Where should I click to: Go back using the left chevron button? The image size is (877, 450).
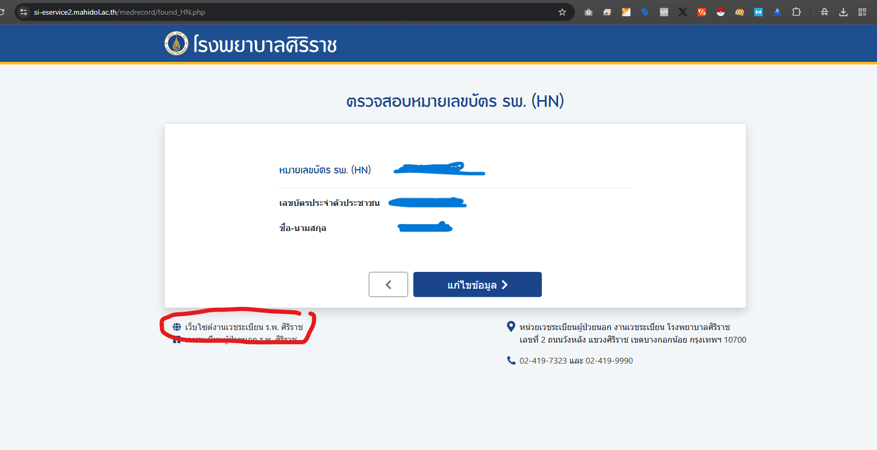pyautogui.click(x=388, y=284)
